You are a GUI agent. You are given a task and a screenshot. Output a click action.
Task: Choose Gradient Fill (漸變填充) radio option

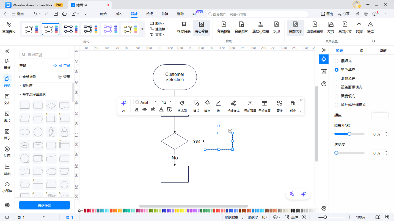[336, 78]
